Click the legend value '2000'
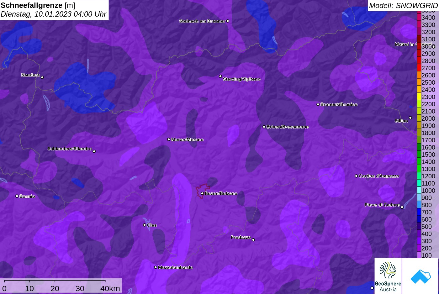Viewport: 439px width, 294px height. [428, 118]
